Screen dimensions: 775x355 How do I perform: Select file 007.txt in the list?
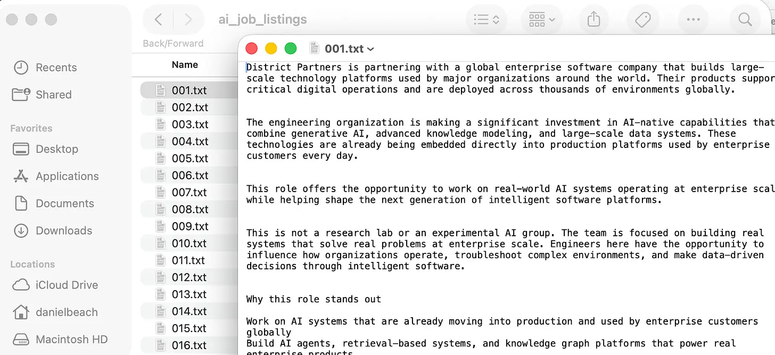click(x=189, y=193)
